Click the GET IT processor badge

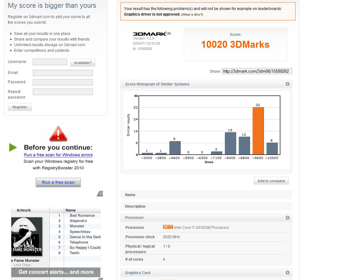(168, 227)
